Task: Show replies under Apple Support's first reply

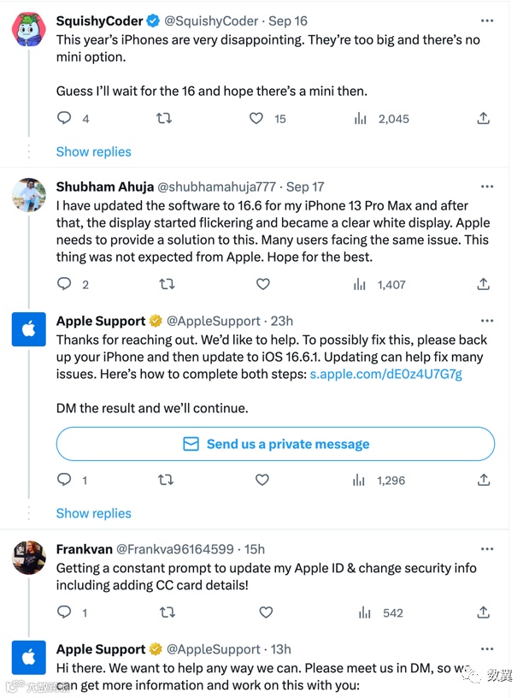Action: click(93, 513)
